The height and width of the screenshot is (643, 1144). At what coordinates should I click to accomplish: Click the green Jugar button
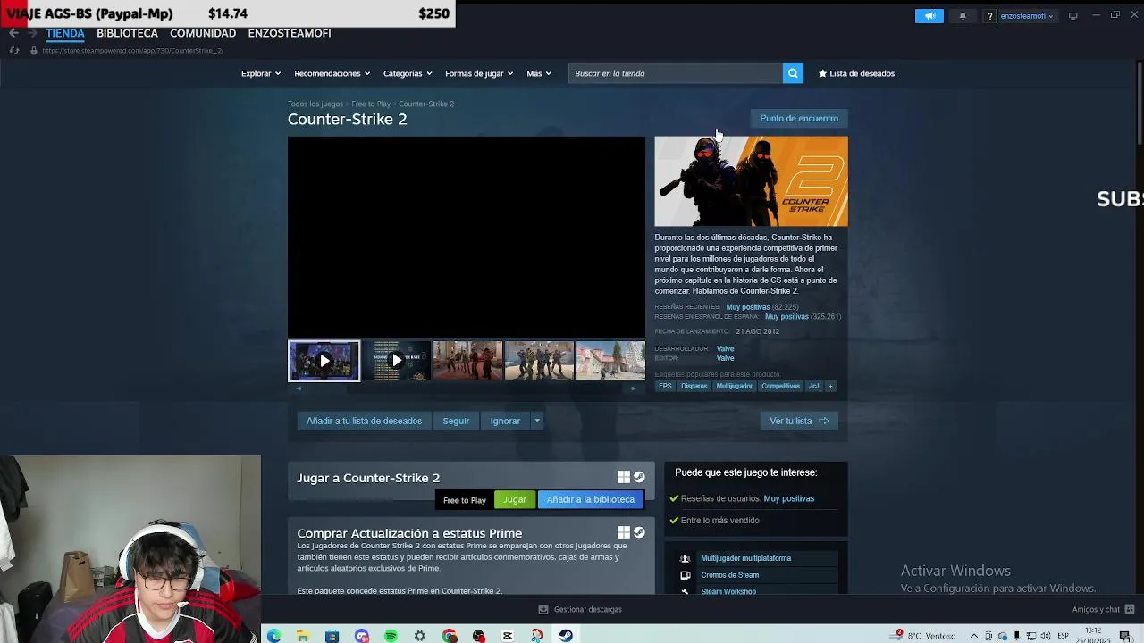tap(515, 499)
